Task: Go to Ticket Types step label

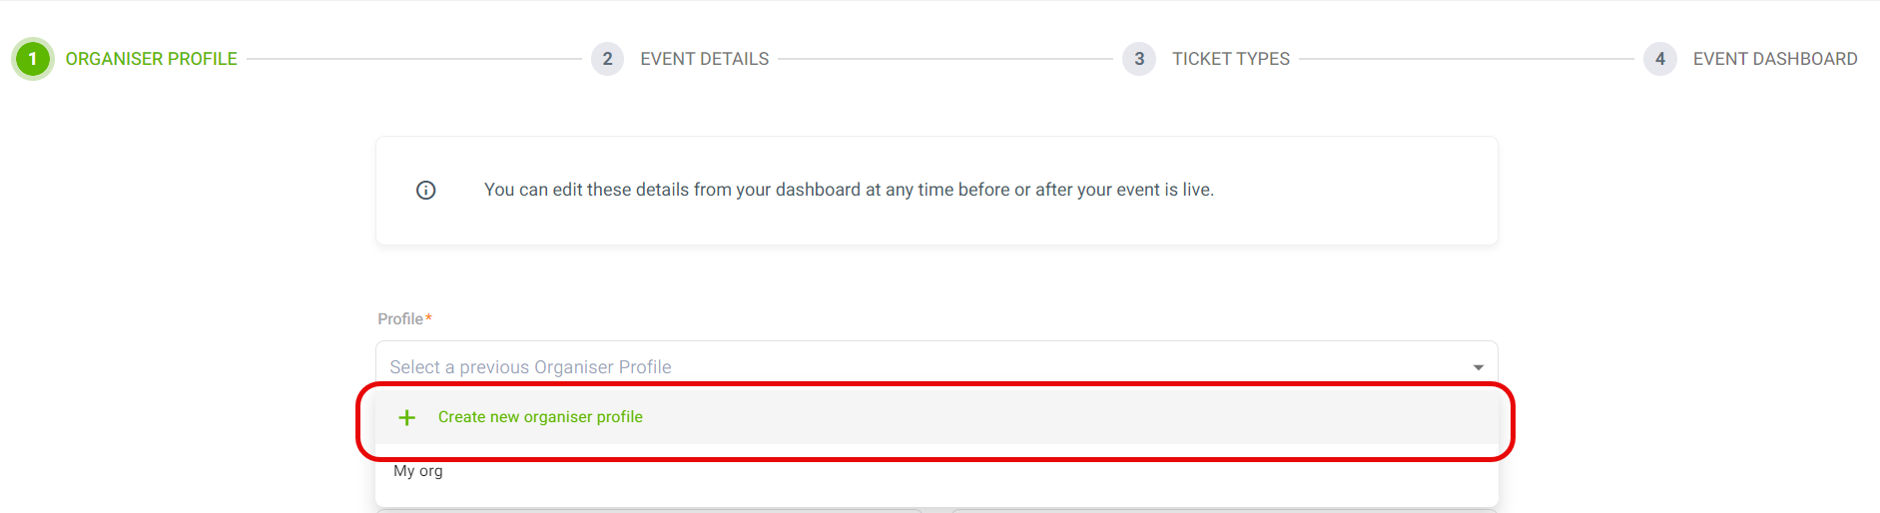Action: 1231,59
